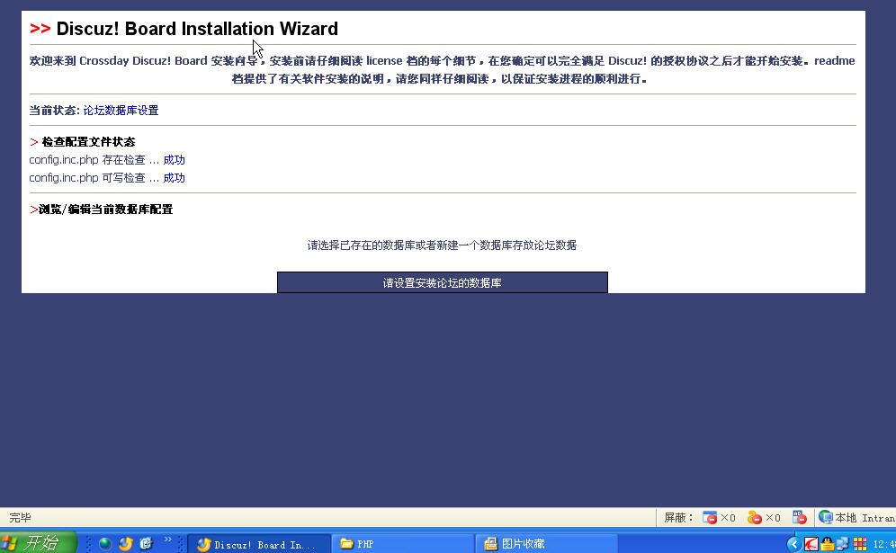Launch the globe browser quick launch icon
This screenshot has width=896, height=553.
(x=105, y=543)
